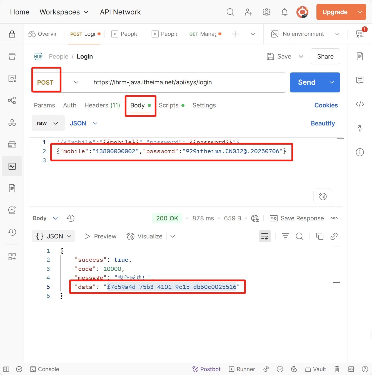Open the comments panel on the right
The image size is (372, 375).
coord(359,80)
